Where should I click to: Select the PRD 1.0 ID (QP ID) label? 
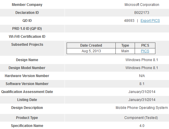(27, 29)
